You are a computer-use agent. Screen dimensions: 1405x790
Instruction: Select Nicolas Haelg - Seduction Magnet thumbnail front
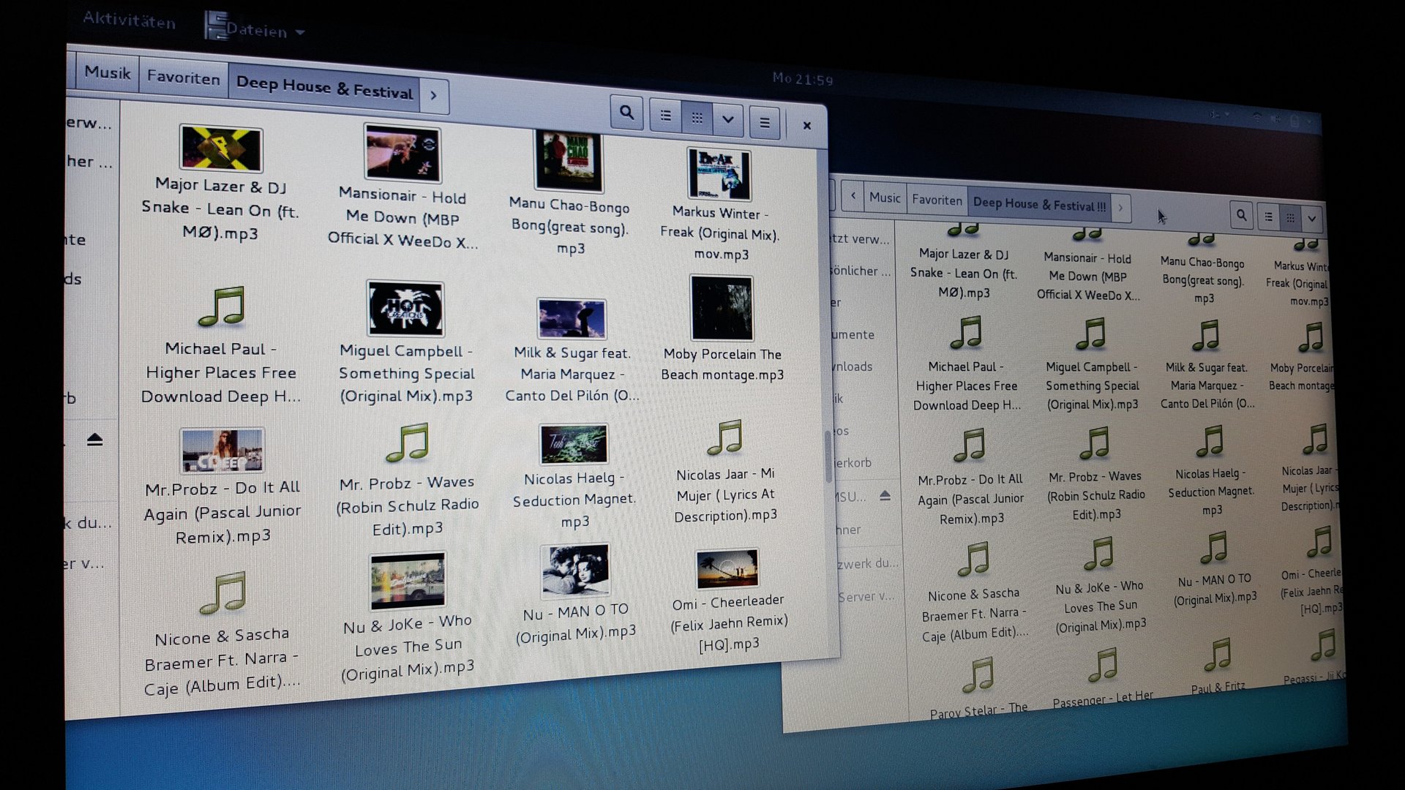coord(574,444)
